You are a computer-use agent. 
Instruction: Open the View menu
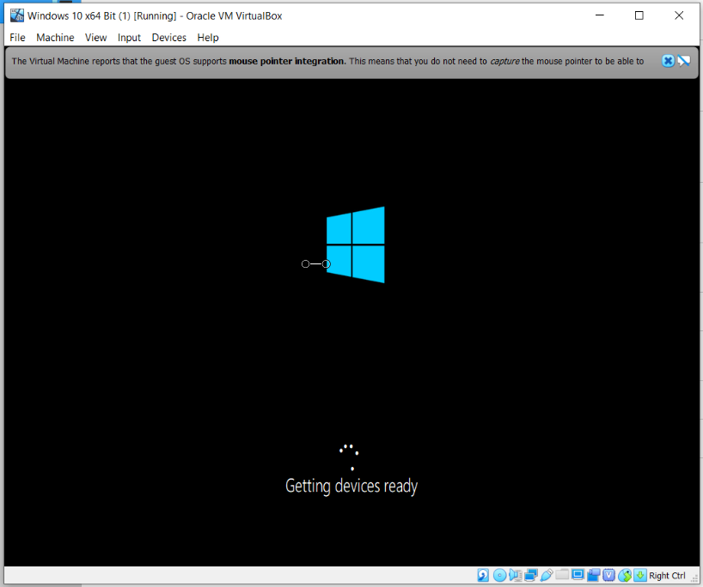pos(96,38)
